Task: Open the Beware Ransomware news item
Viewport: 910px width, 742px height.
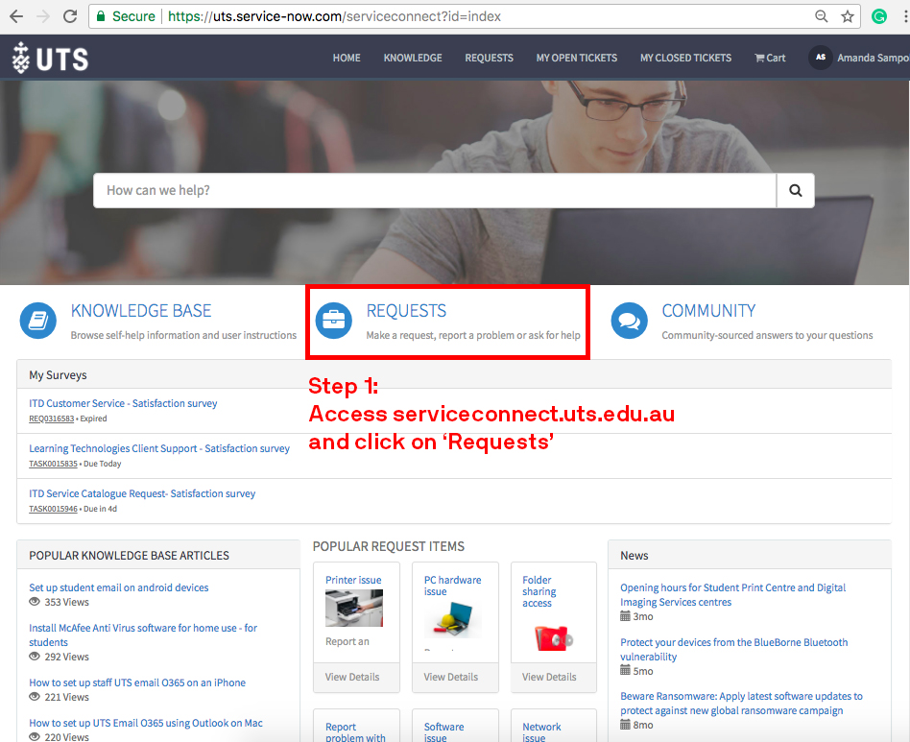Action: tap(741, 704)
